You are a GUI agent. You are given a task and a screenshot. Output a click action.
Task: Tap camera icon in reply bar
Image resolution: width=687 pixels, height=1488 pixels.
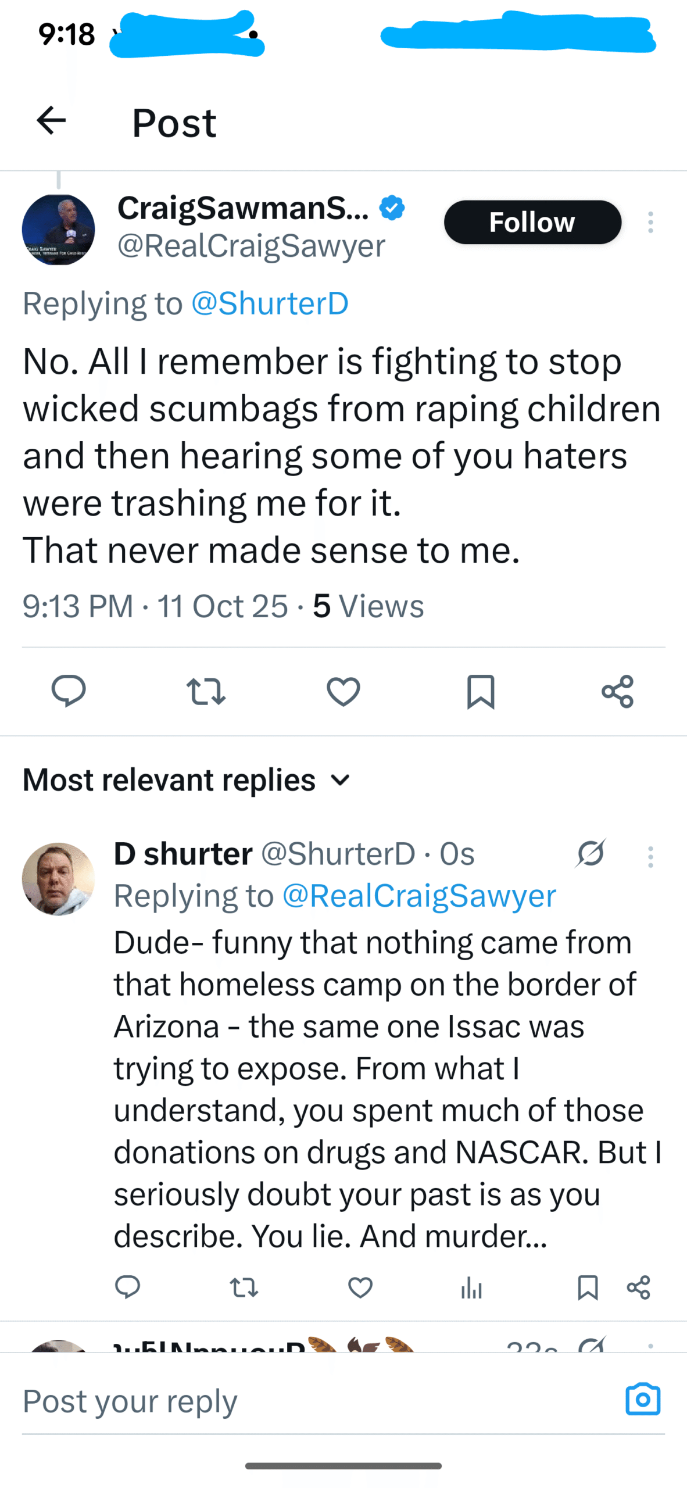tap(643, 1399)
